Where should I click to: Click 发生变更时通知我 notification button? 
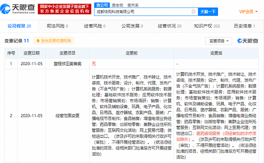click(54, 41)
